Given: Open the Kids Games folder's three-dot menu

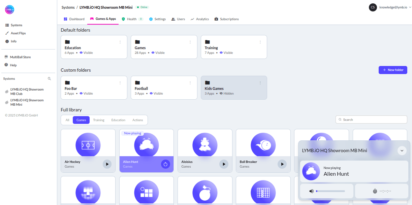Looking at the screenshot, I should (260, 83).
